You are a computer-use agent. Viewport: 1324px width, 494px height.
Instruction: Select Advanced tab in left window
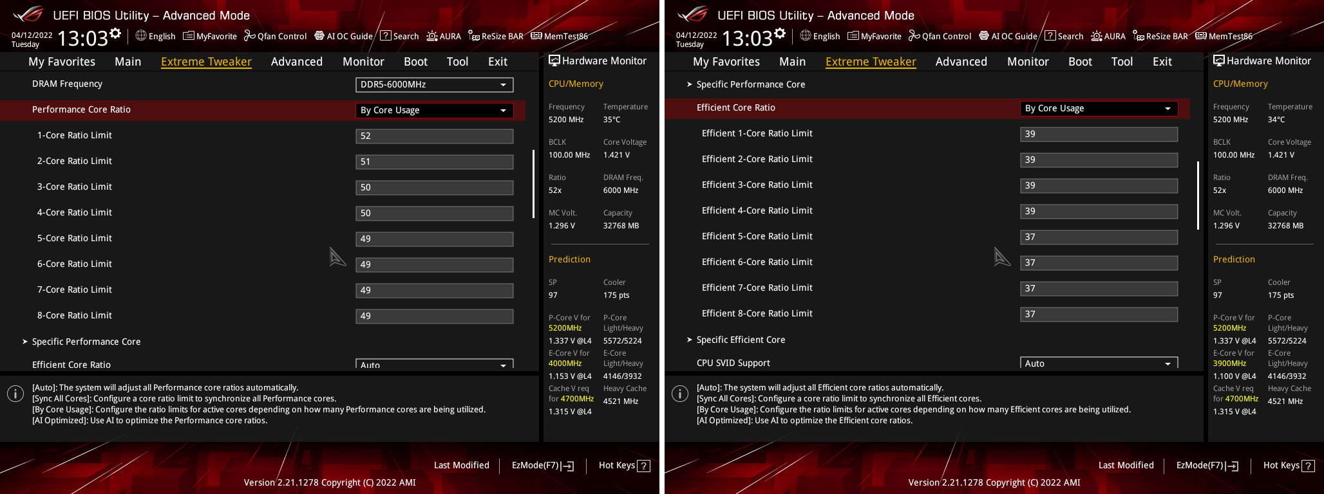pos(297,62)
